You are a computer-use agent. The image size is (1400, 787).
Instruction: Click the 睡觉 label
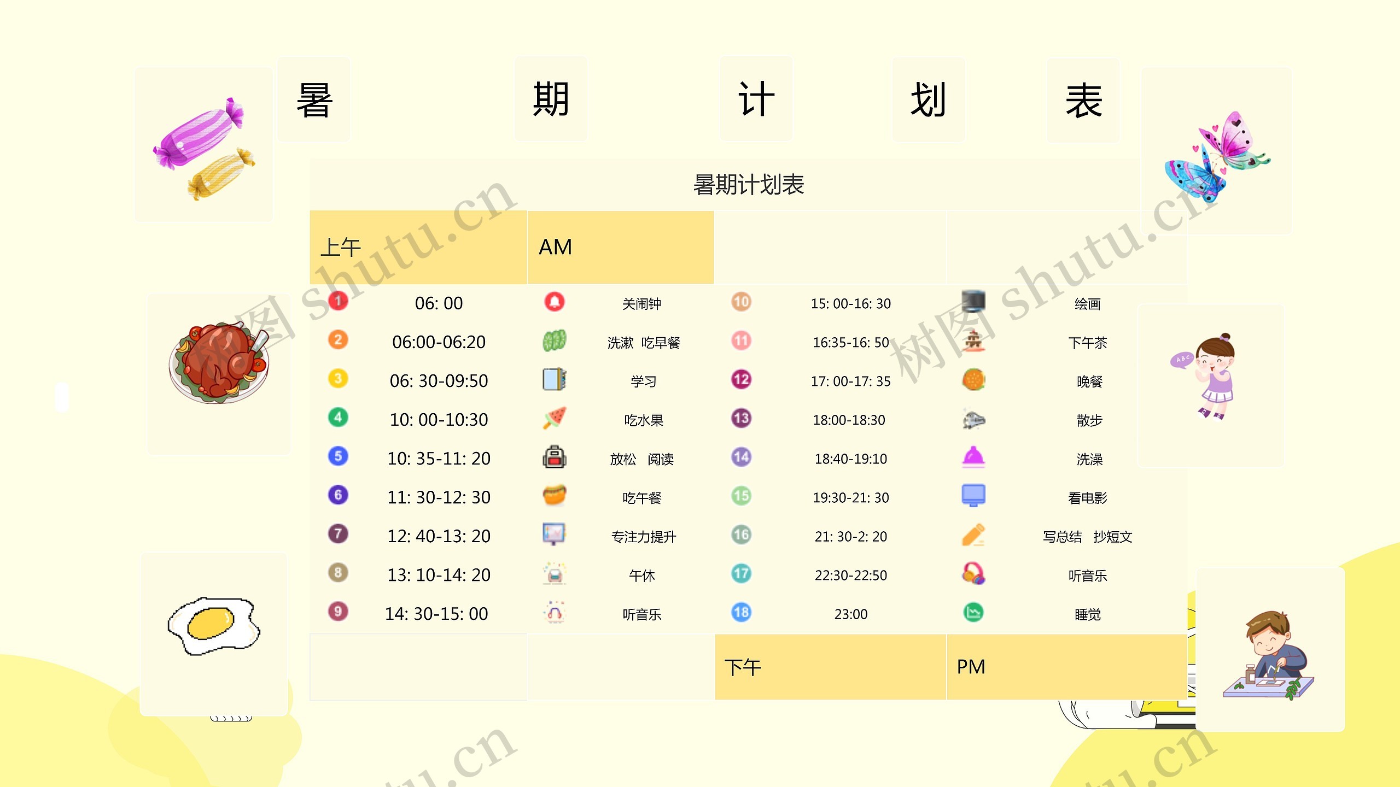(1087, 614)
